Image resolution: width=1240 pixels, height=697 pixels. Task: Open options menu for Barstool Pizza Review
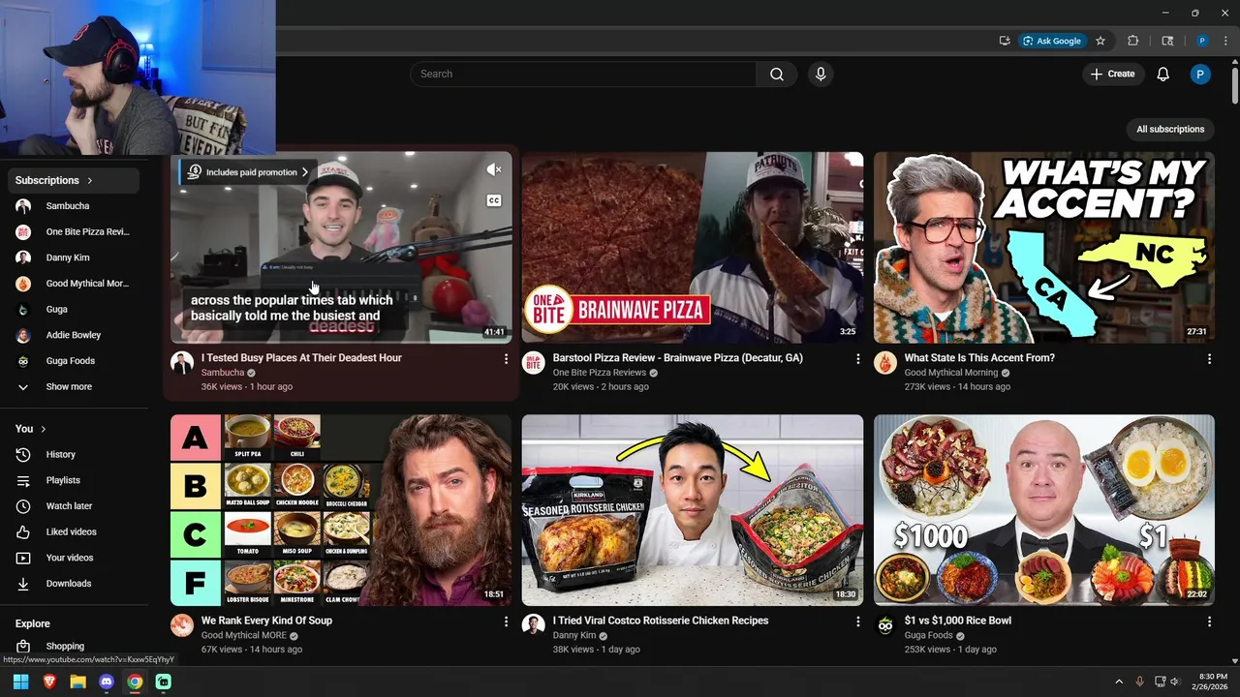(857, 359)
